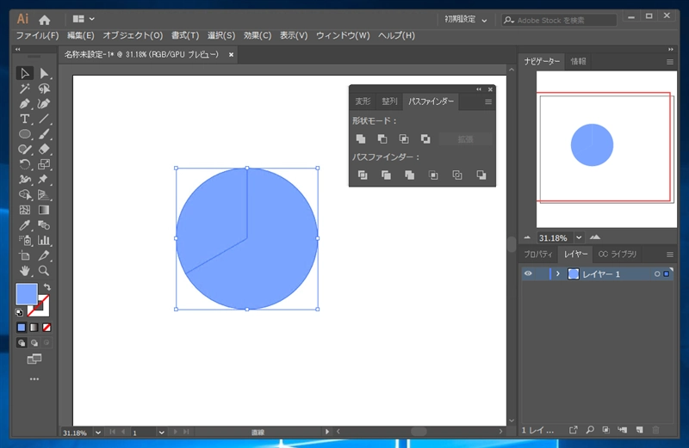This screenshot has height=448, width=689.
Task: Click Minus Front in Pathfinder panel
Action: coord(382,139)
